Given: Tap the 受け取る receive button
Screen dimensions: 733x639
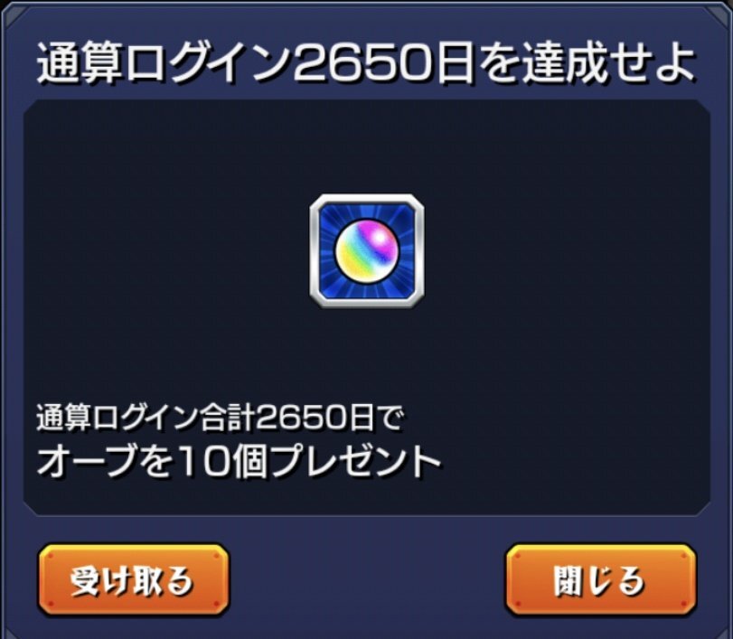Looking at the screenshot, I should 133,579.
